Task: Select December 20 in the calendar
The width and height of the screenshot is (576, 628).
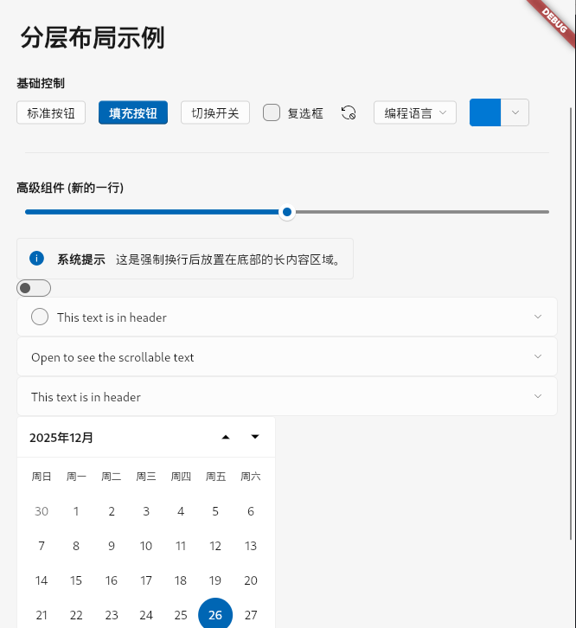Action: click(251, 580)
